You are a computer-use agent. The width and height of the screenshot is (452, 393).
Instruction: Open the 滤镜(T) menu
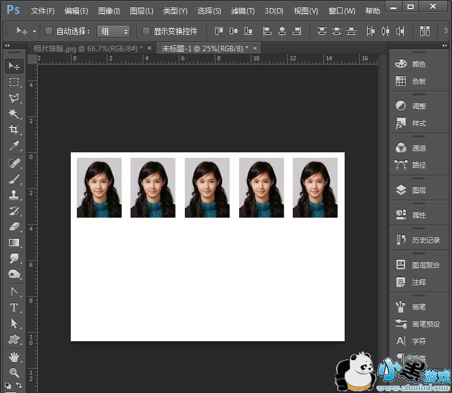[x=243, y=11]
